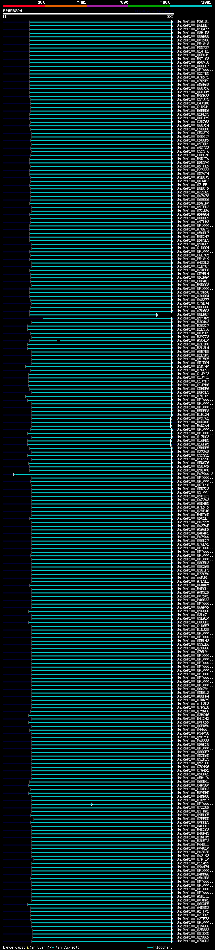Viewport: 215px width, 950px height.
Task: Open hit UniRef100_Q17UC2
Action: pyautogui.click(x=192, y=437)
